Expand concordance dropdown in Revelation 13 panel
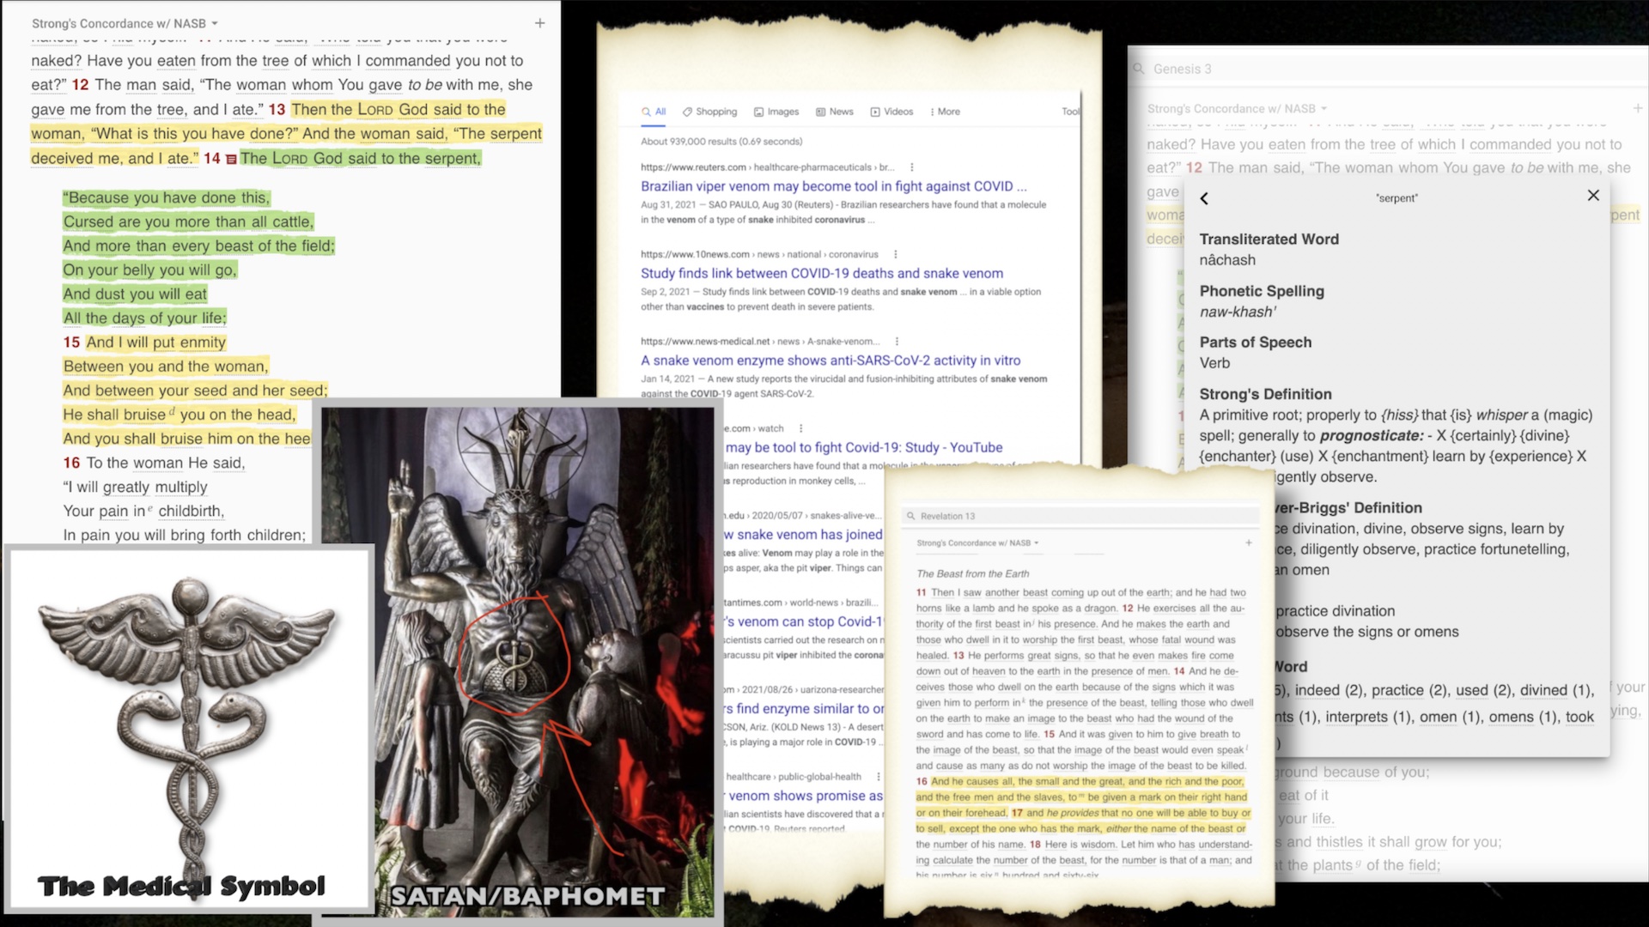1649x927 pixels. tap(977, 542)
